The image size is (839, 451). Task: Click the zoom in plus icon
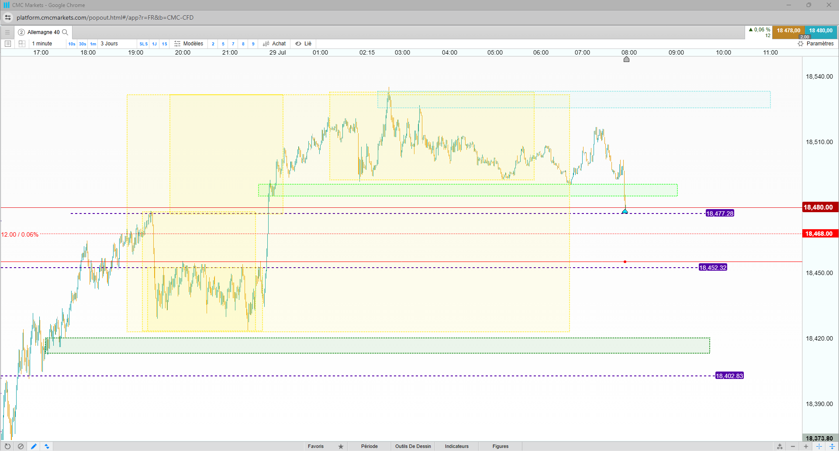pos(806,446)
